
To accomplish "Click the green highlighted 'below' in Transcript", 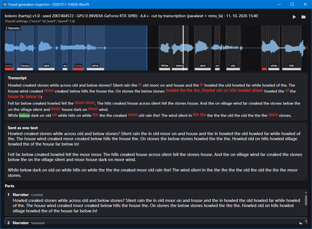I will 24,115.
